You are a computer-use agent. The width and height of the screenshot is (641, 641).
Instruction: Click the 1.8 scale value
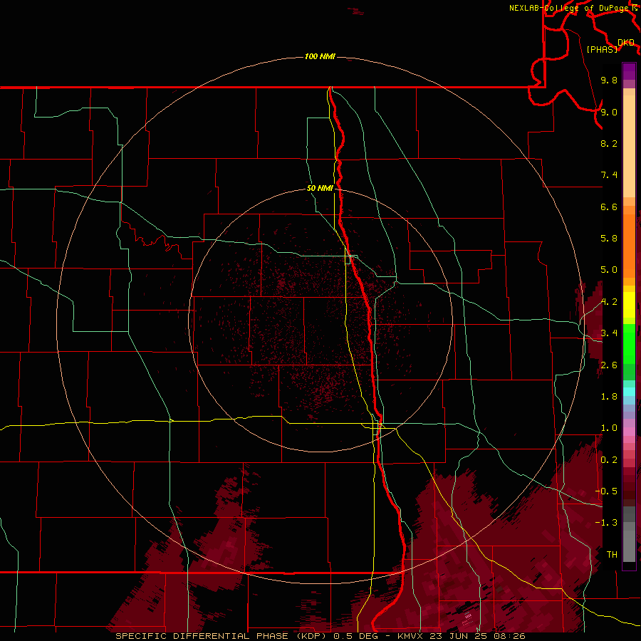[609, 397]
